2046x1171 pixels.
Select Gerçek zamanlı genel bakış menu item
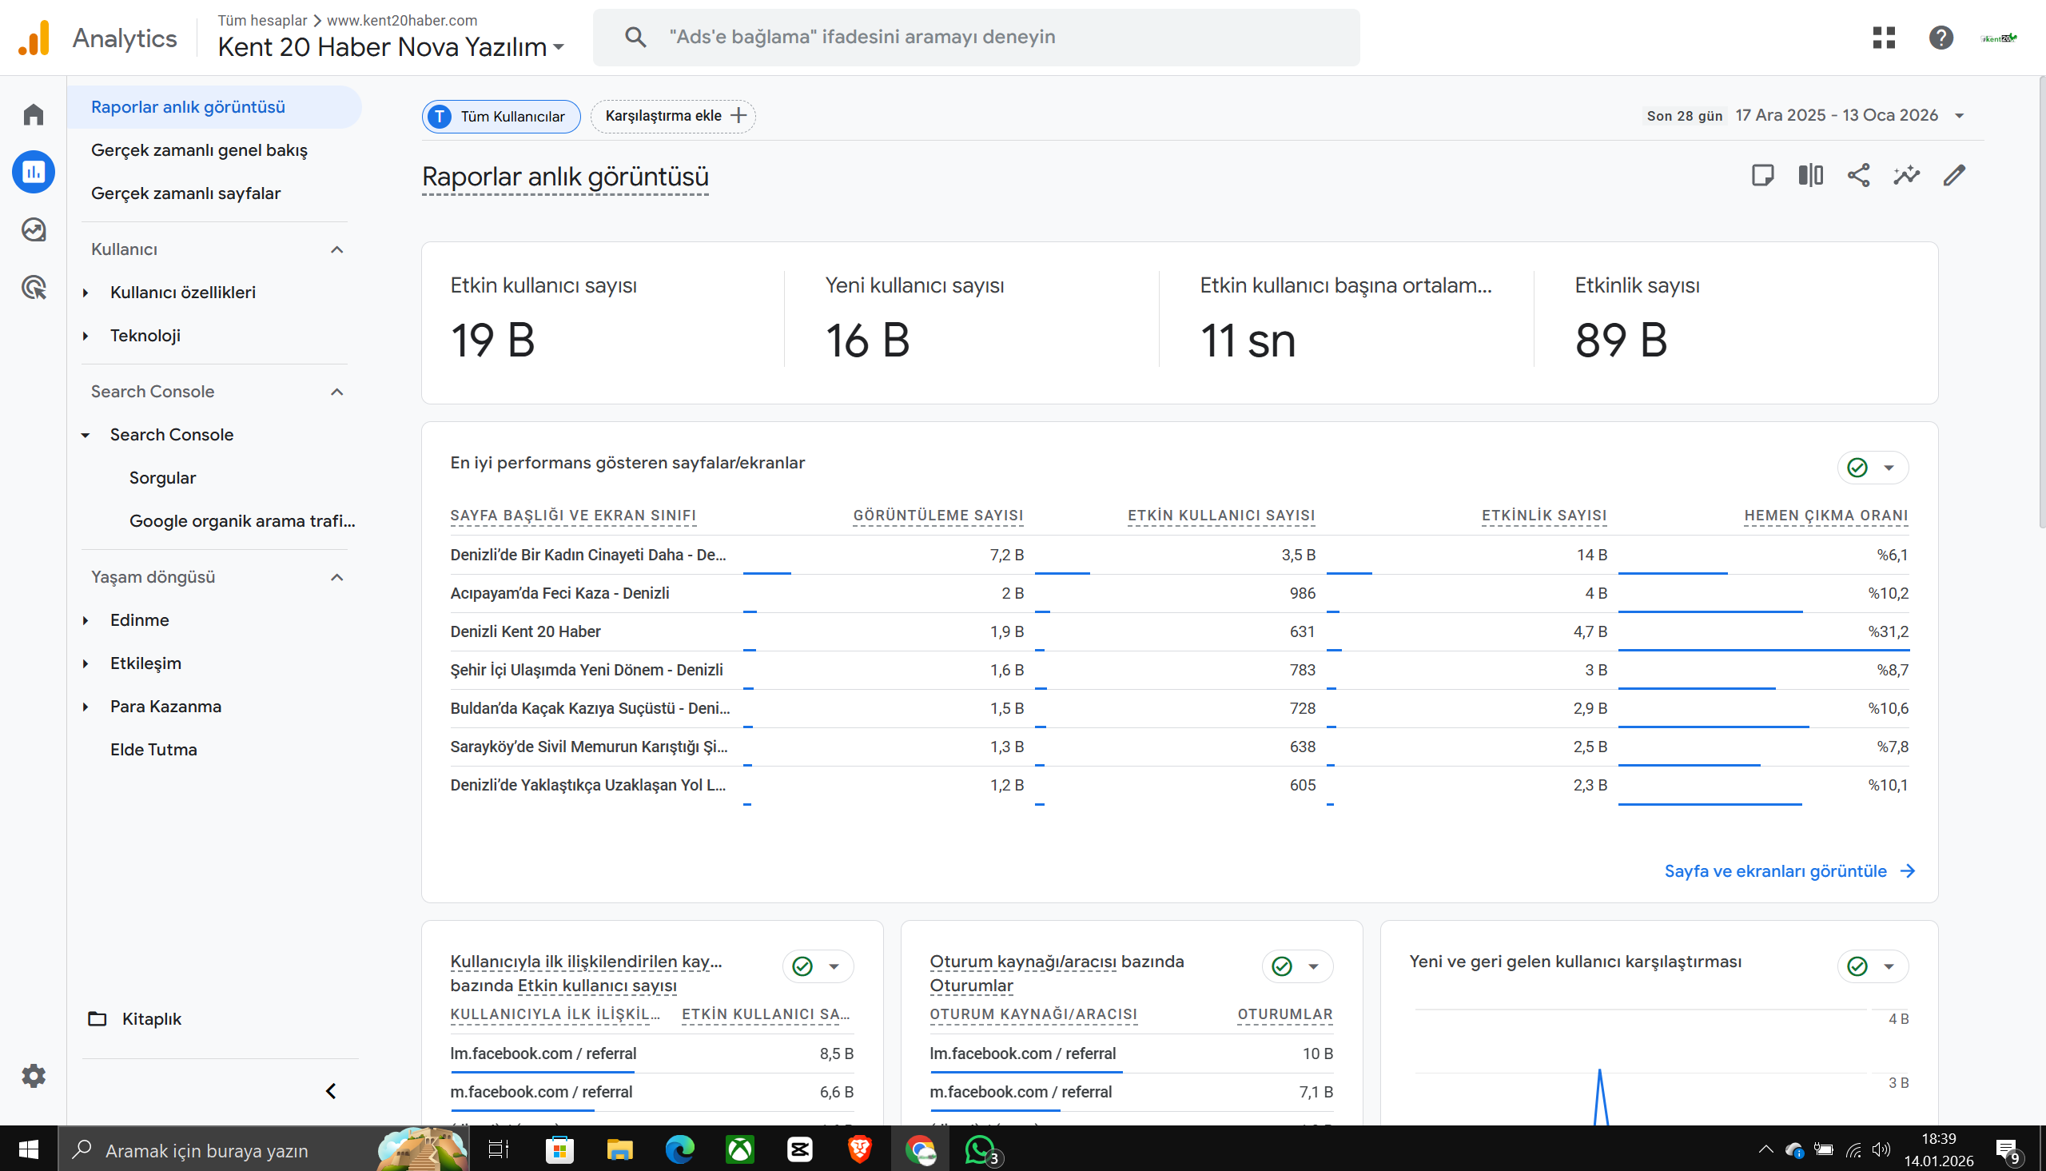pyautogui.click(x=198, y=150)
